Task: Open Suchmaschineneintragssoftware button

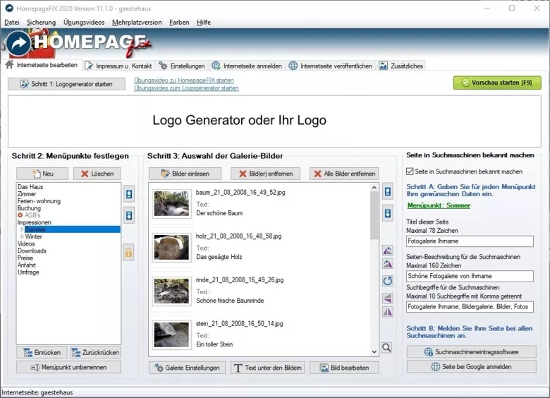Action: pos(472,352)
